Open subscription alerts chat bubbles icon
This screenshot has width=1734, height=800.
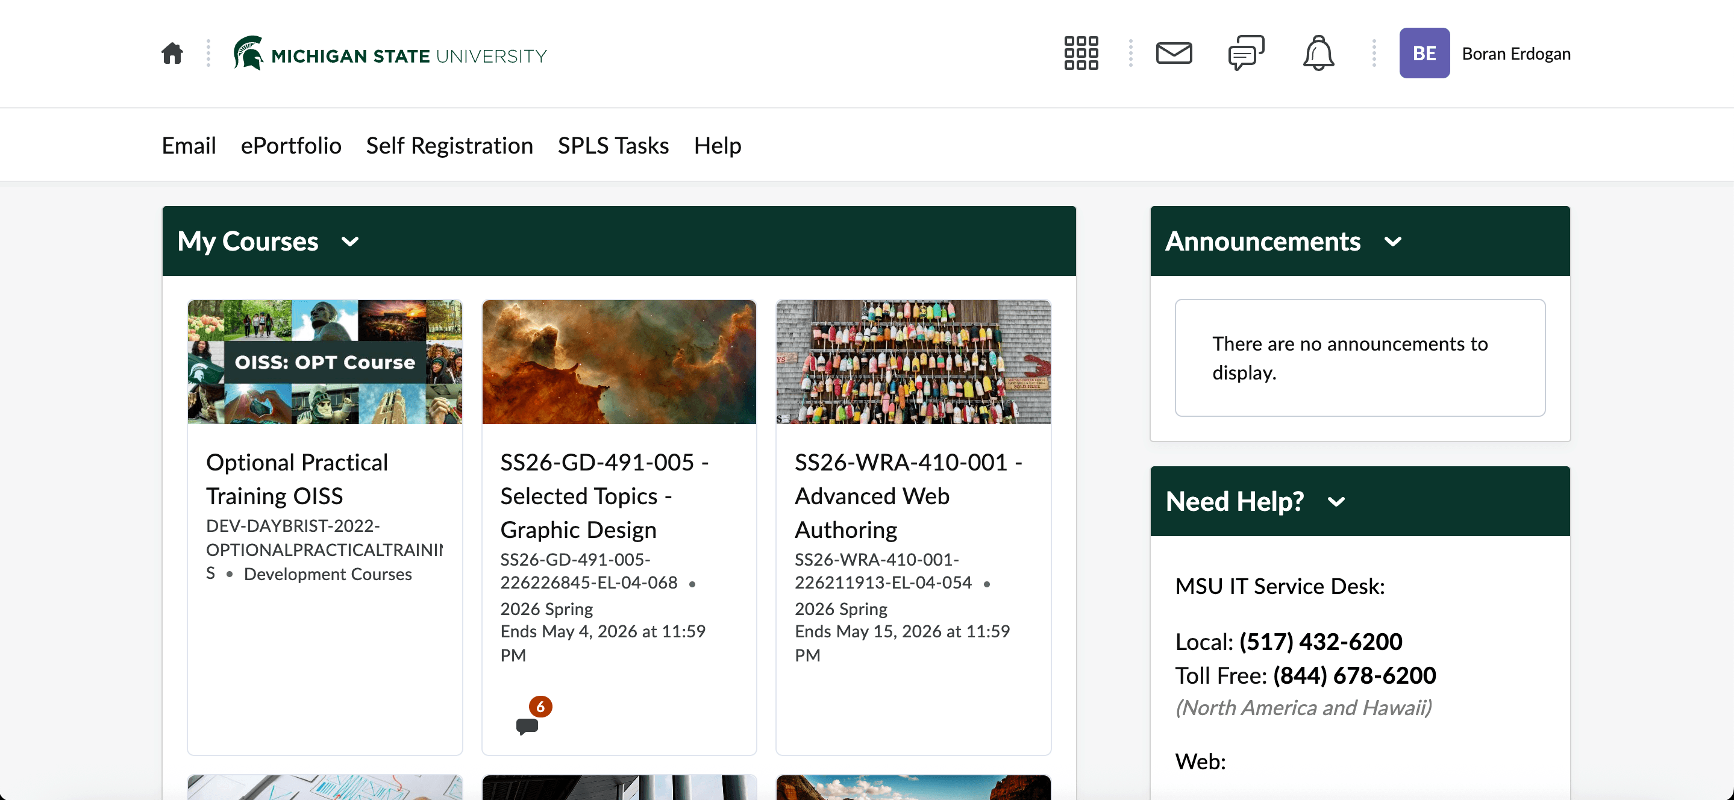click(x=1245, y=53)
